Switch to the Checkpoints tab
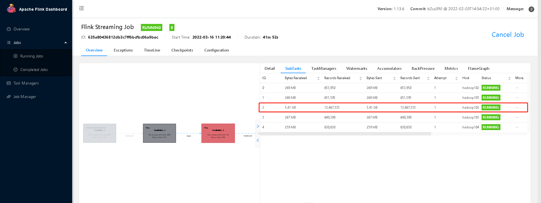 [182, 50]
